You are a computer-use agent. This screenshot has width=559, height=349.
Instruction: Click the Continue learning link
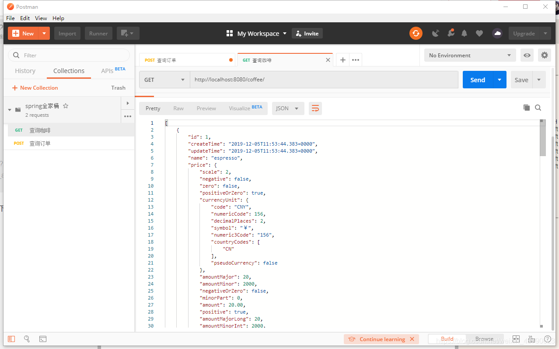pyautogui.click(x=382, y=339)
